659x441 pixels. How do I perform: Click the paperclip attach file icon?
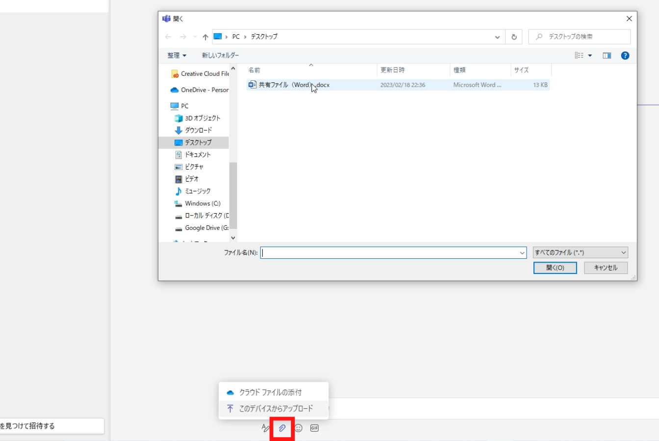[x=282, y=428]
